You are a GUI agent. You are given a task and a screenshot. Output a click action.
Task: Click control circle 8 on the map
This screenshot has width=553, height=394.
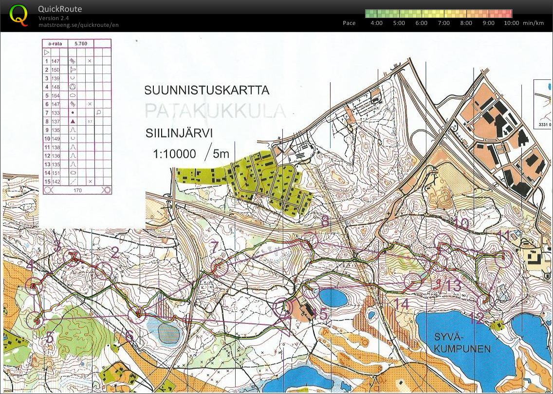[x=309, y=240]
